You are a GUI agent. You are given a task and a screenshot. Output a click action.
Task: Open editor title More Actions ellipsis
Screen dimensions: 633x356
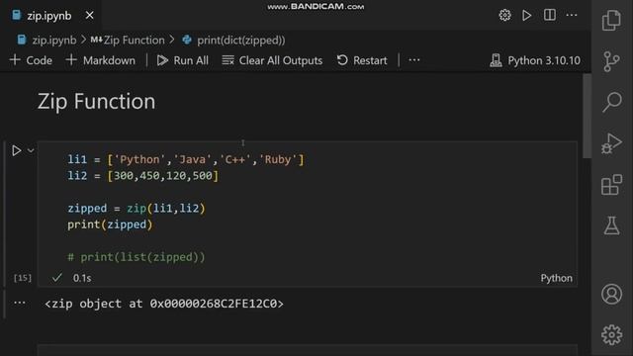tap(572, 15)
